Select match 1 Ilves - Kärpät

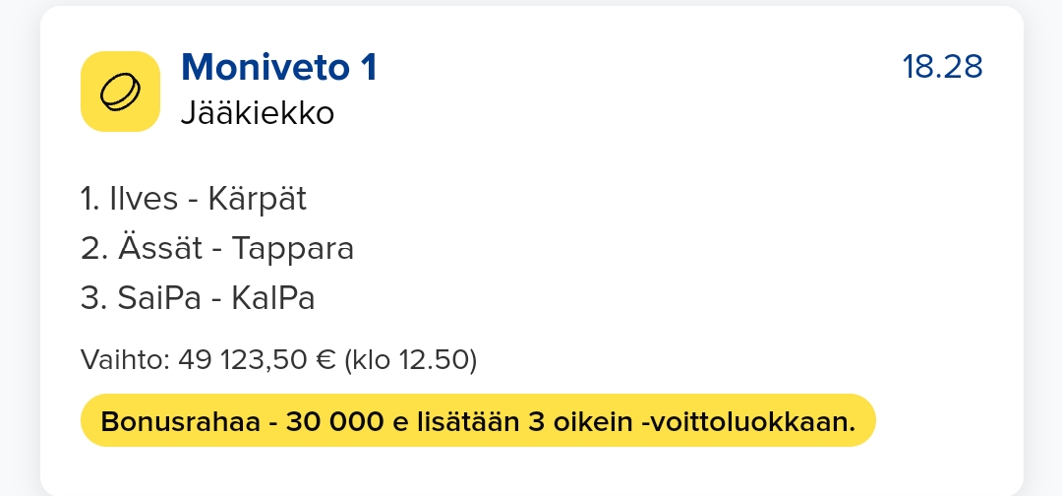click(194, 199)
